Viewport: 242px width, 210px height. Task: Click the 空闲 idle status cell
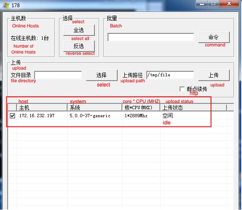[x=168, y=116]
